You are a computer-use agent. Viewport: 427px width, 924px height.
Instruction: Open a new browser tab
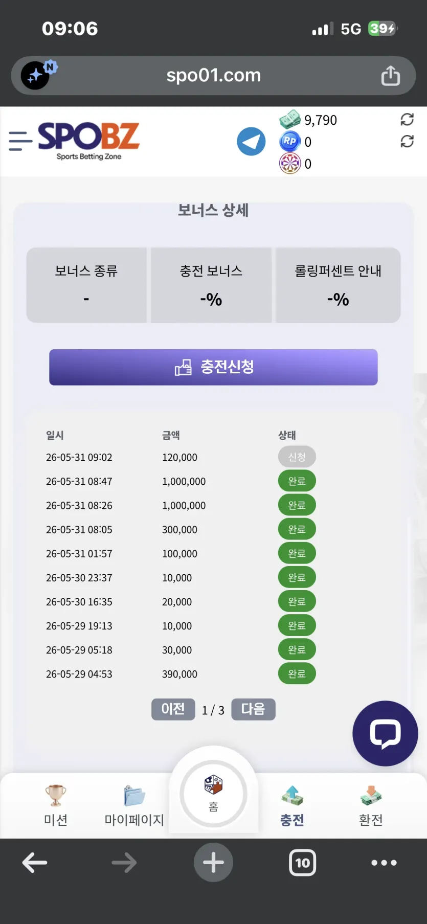[x=213, y=863]
